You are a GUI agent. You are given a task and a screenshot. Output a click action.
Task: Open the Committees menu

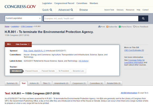82,3
